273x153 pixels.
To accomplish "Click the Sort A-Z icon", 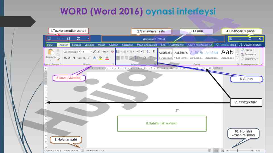I will (148, 52).
